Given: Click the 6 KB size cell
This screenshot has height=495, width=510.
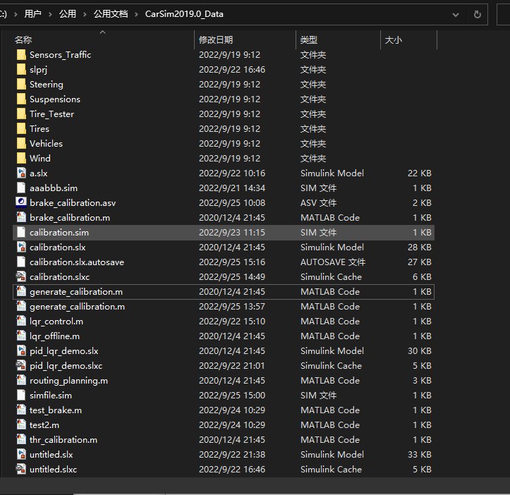Looking at the screenshot, I should (422, 276).
